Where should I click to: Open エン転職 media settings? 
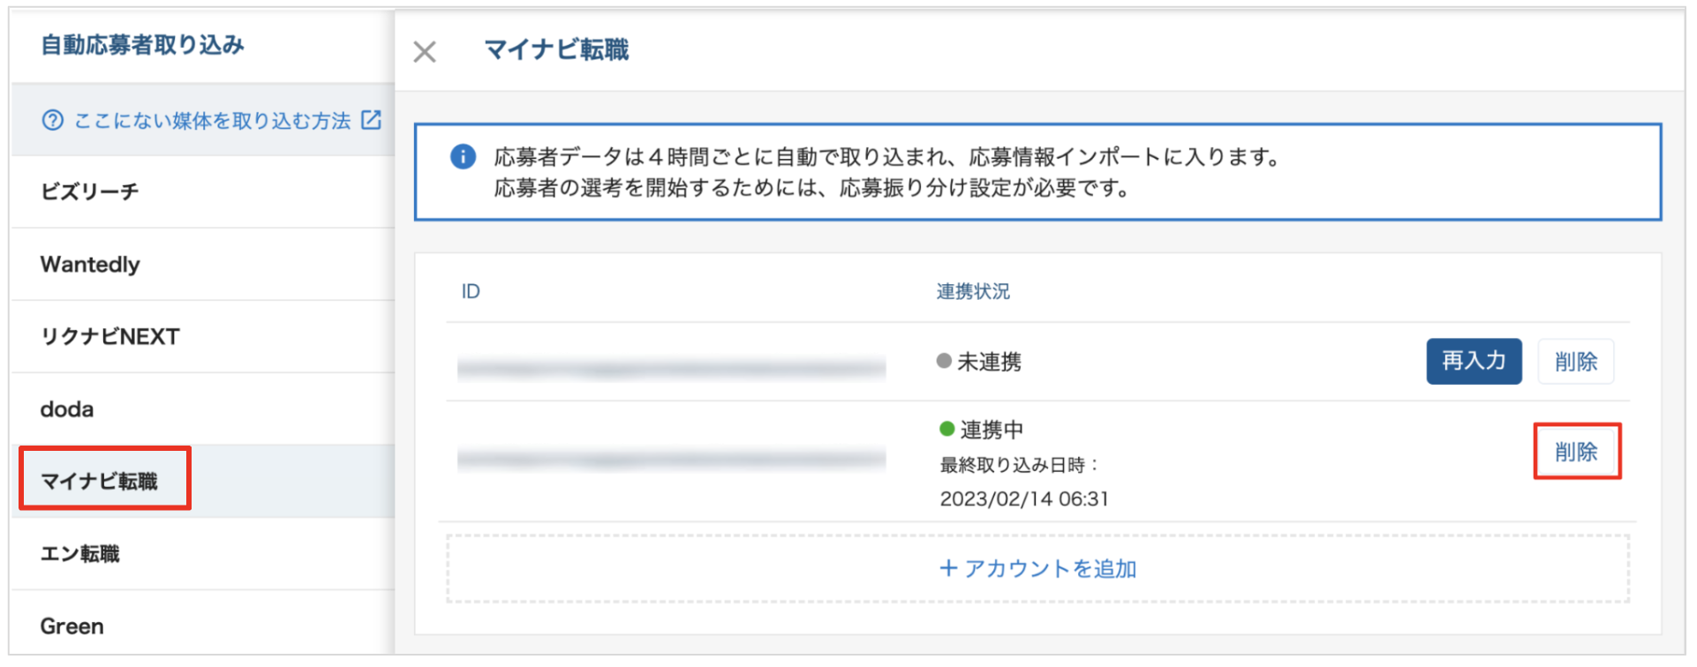(x=203, y=553)
